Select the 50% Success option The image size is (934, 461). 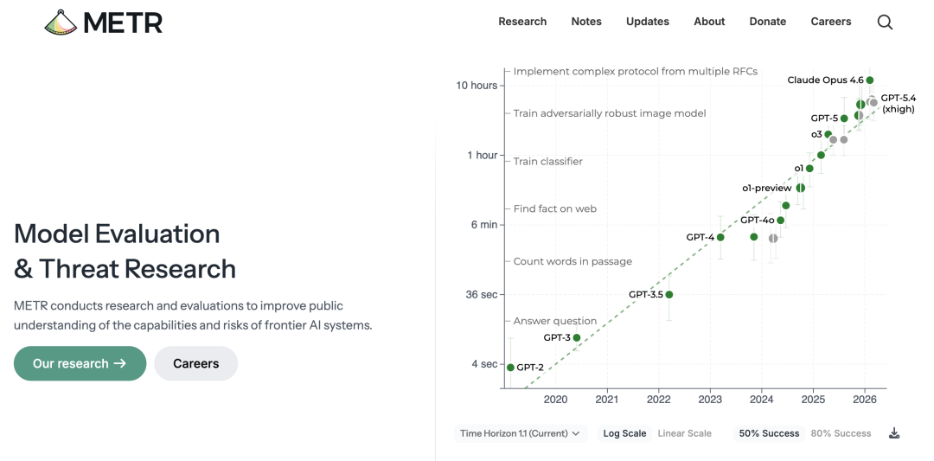coord(769,433)
